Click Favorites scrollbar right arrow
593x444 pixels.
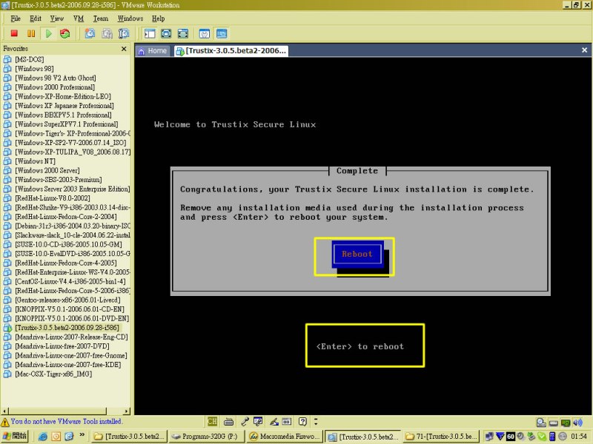click(126, 411)
